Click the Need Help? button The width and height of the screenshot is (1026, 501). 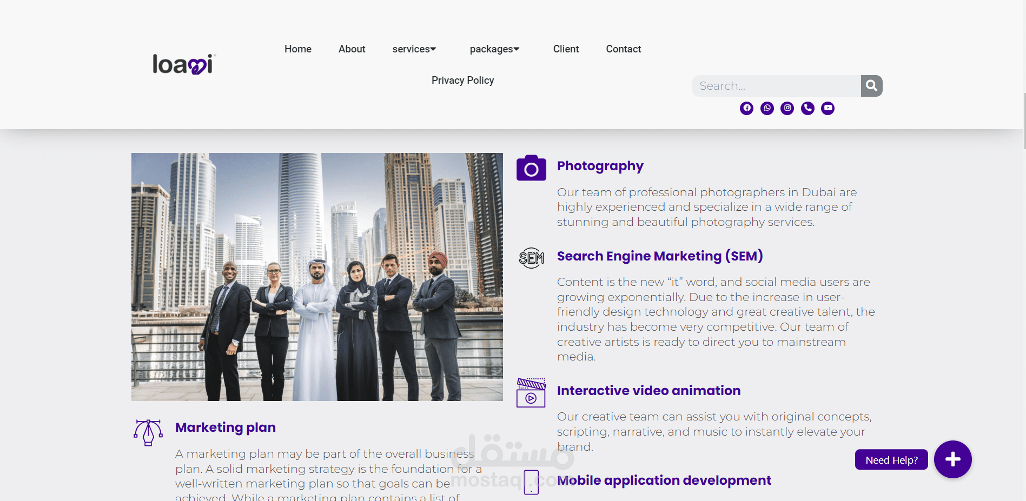pos(891,460)
